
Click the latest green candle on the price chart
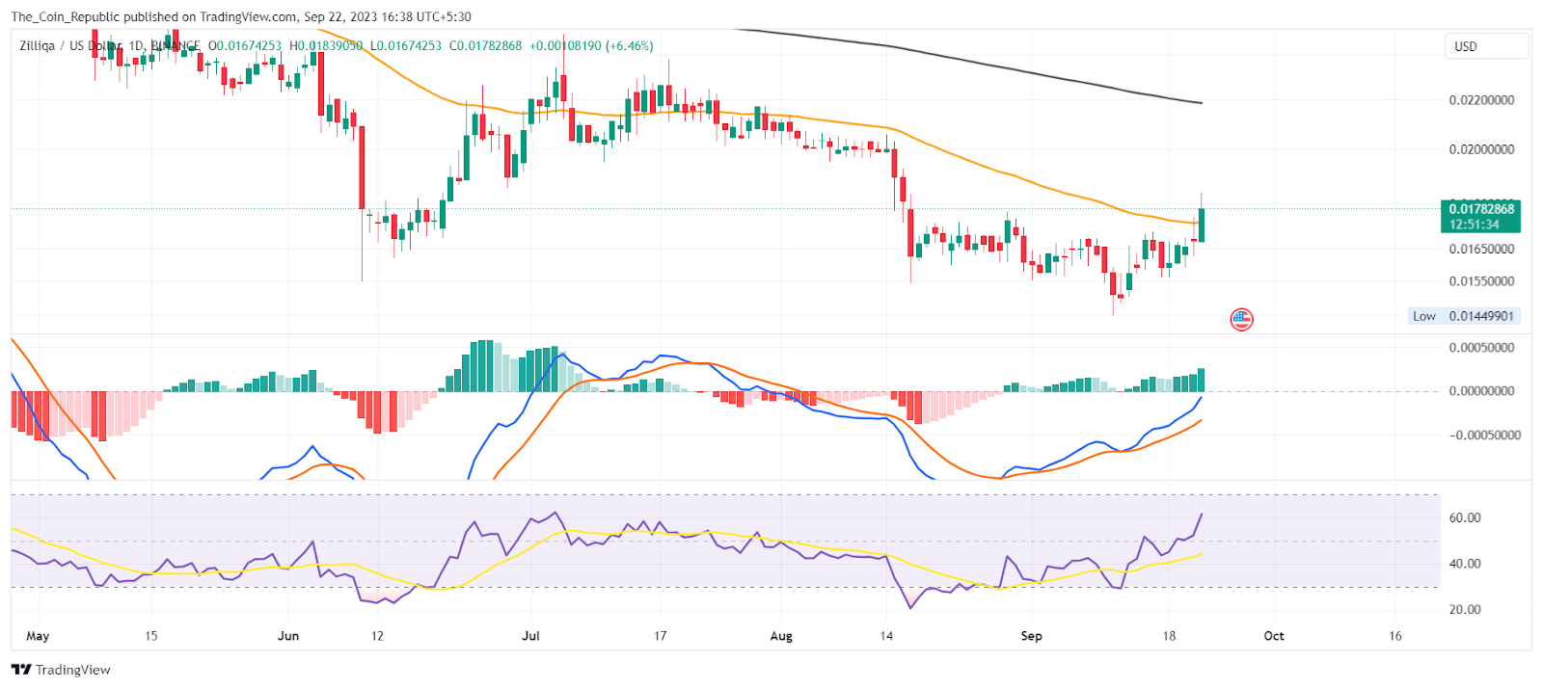point(1202,225)
